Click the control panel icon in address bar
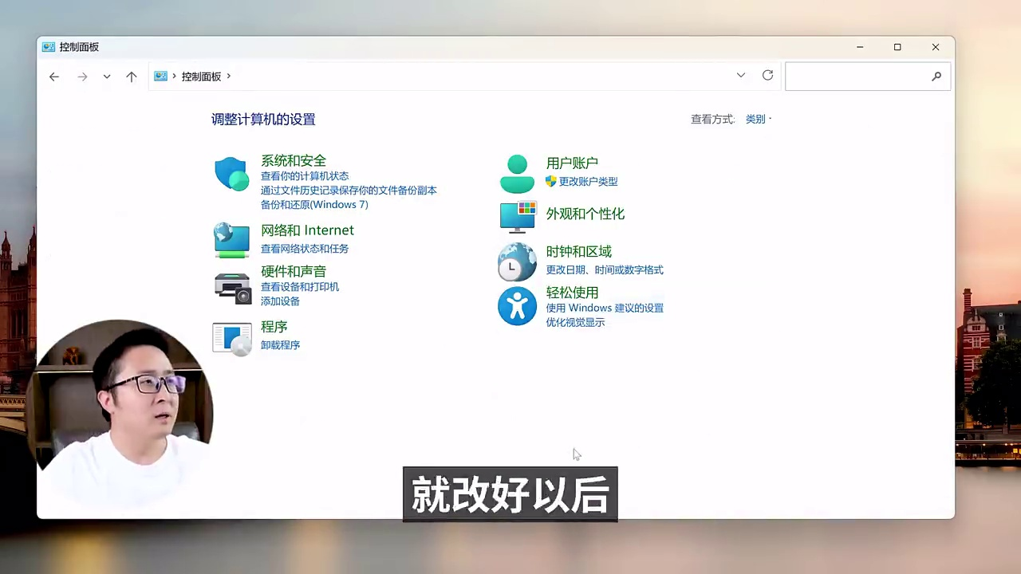Viewport: 1021px width, 574px height. 160,76
